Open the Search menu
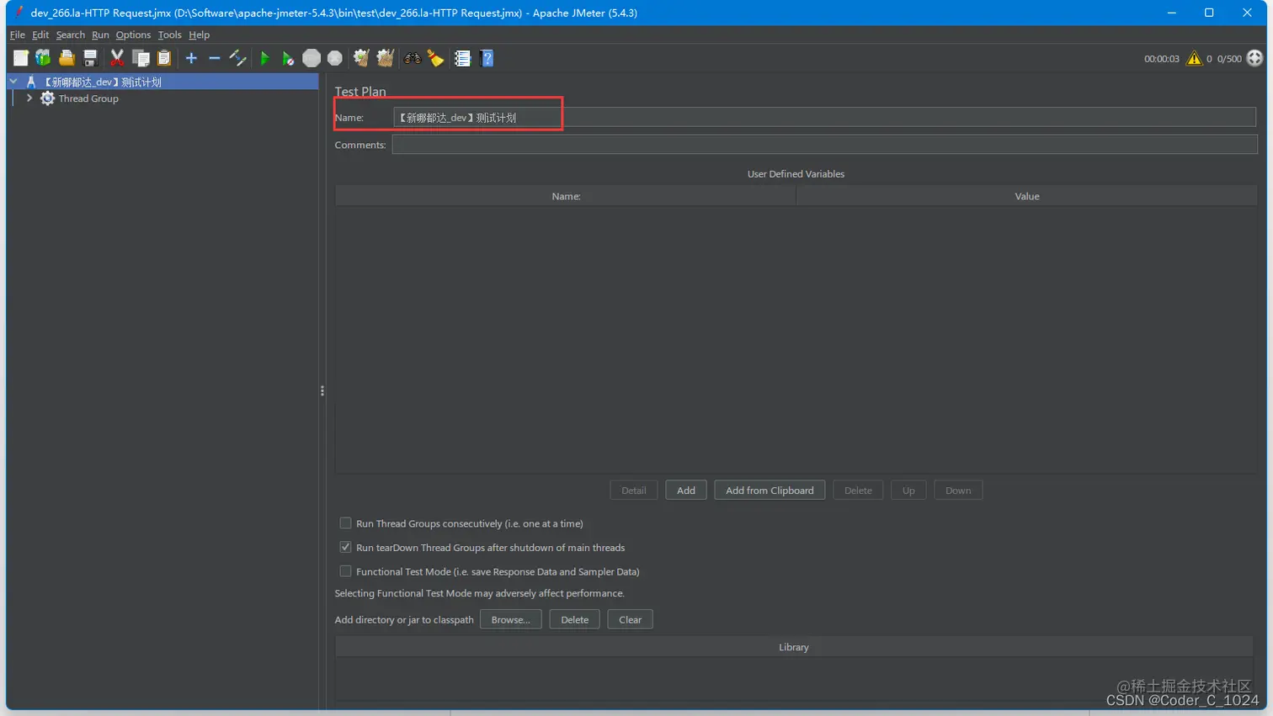Viewport: 1273px width, 716px height. pos(71,34)
